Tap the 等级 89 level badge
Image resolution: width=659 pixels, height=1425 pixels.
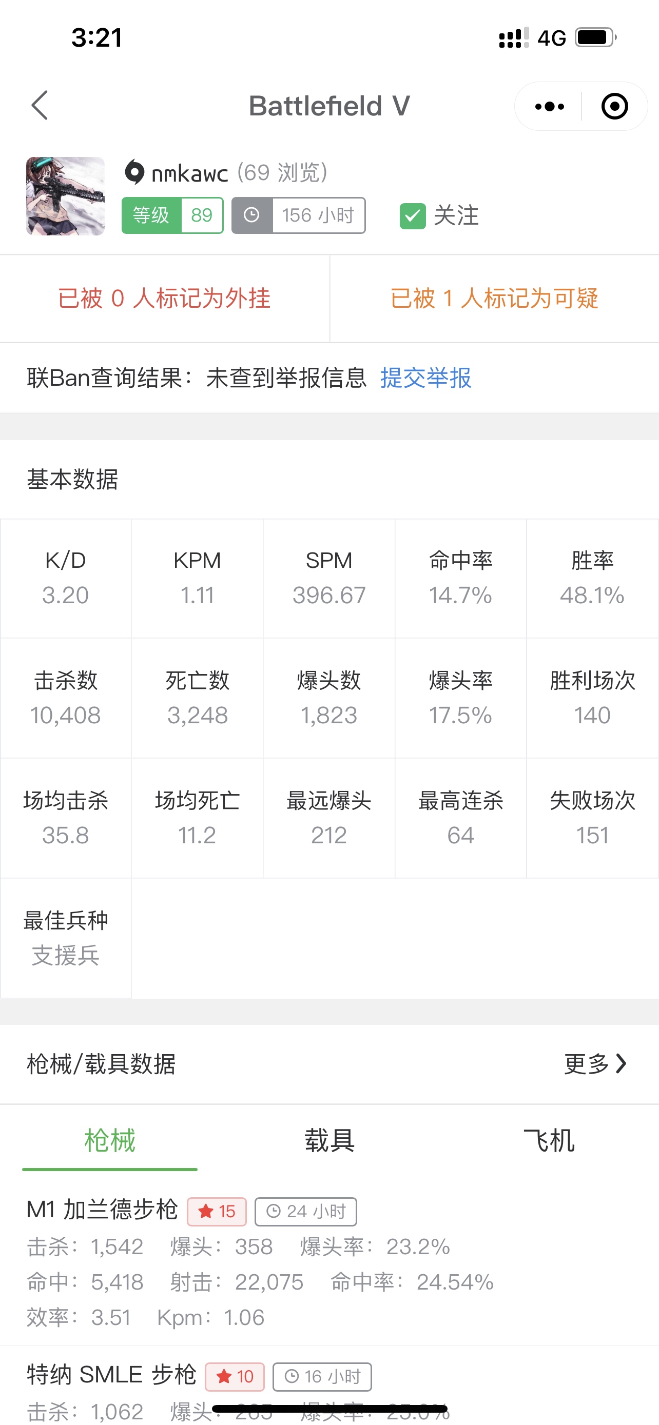(x=172, y=215)
